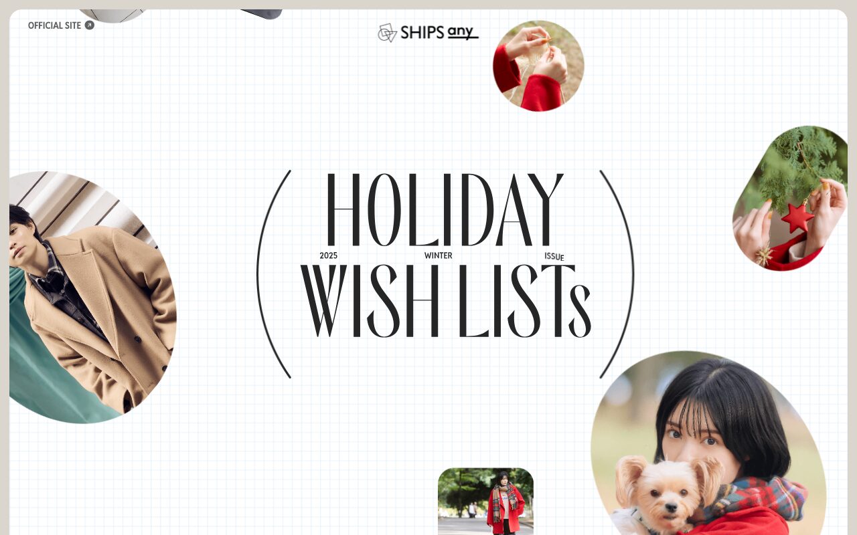Click the underlined 'any' text in the logo
Image resolution: width=857 pixels, height=535 pixels.
tap(463, 32)
